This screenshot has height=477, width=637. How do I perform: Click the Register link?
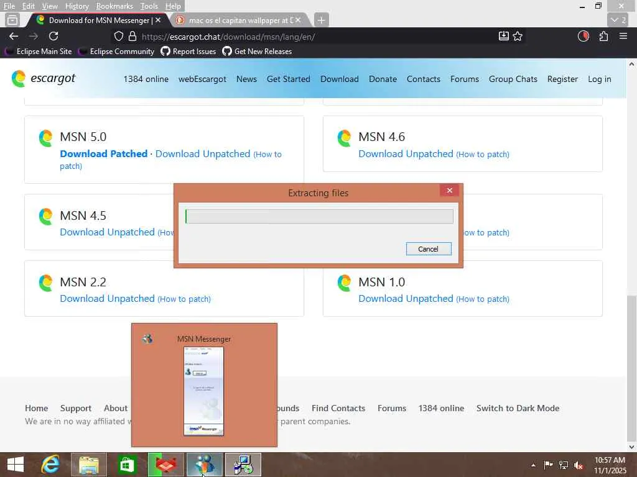562,79
